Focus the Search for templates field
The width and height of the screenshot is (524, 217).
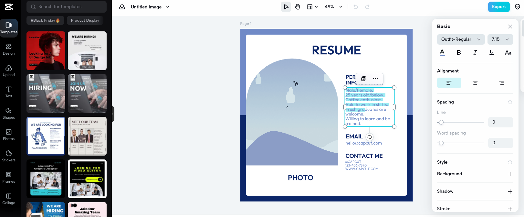pos(67,6)
